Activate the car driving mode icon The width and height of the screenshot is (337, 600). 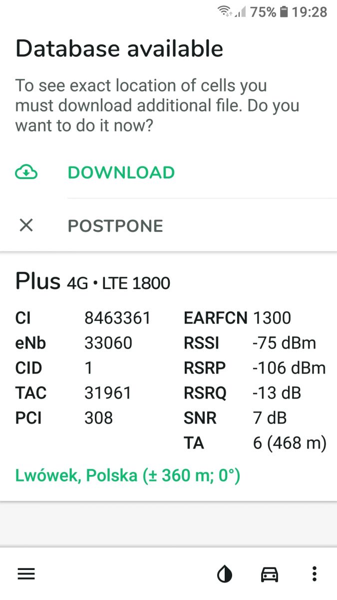click(x=269, y=574)
